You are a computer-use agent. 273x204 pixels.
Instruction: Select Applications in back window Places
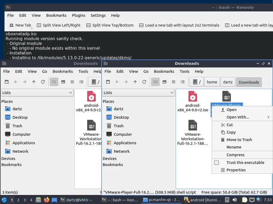(20, 143)
